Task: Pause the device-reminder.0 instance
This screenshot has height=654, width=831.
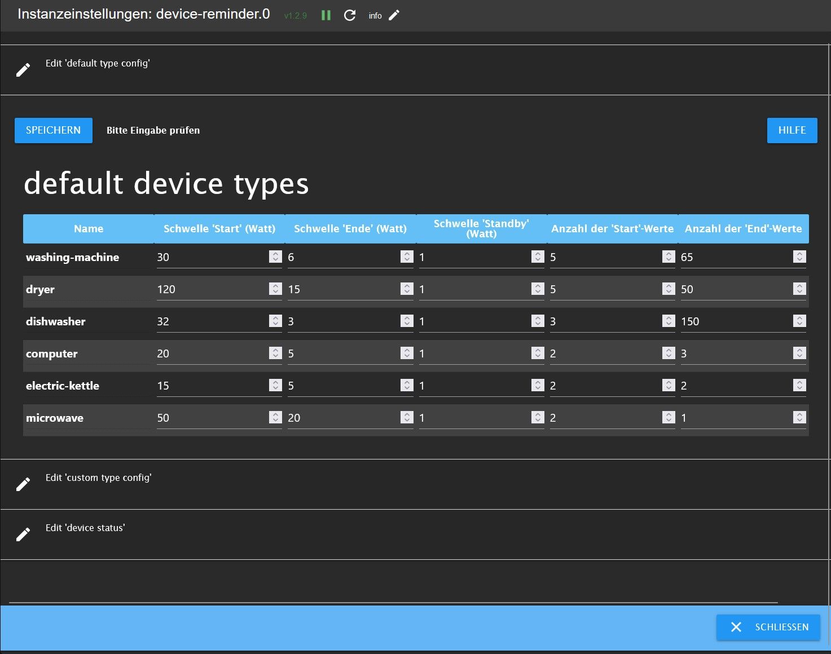Action: [326, 15]
